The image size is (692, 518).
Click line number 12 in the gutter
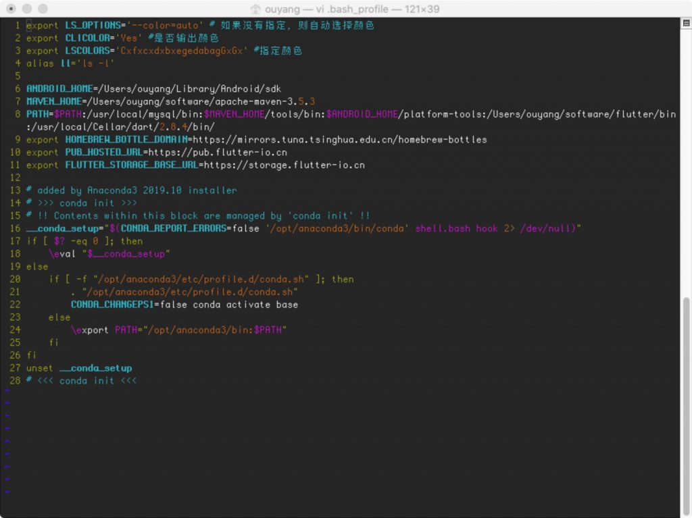(x=15, y=178)
